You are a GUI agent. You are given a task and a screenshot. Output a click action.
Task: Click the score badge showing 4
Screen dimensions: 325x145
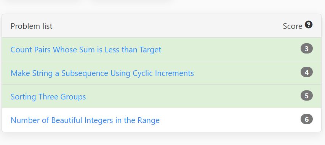(307, 72)
